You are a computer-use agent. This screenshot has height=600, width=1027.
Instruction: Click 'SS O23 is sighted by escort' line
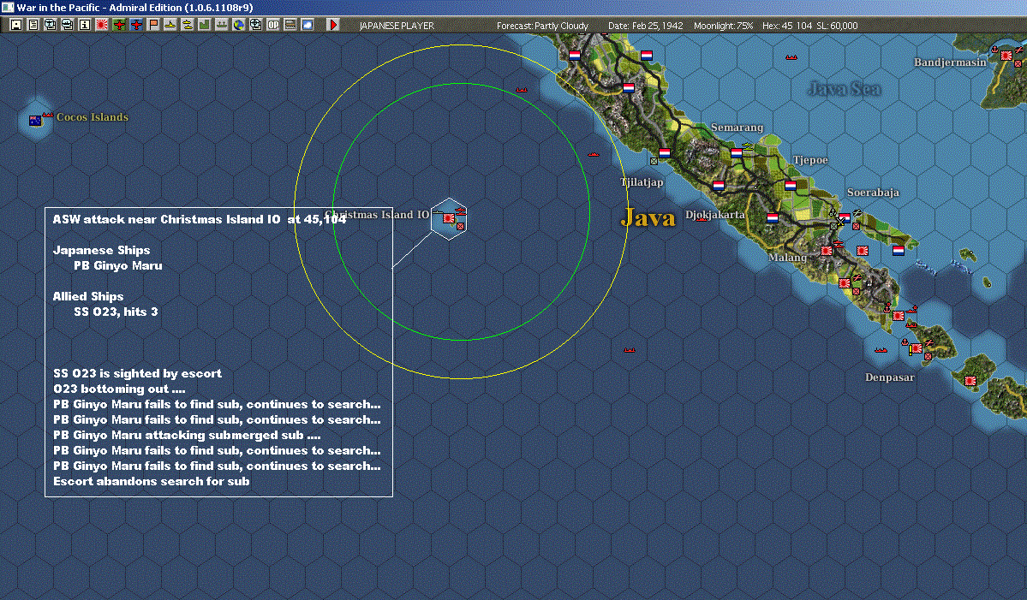click(138, 374)
